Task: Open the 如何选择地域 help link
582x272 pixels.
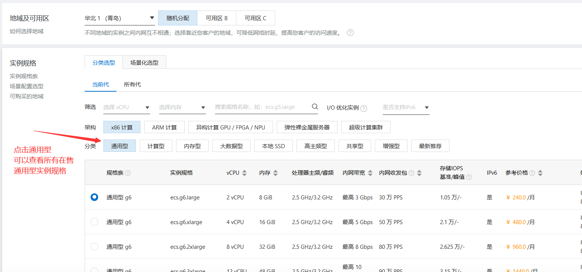Action: tap(27, 31)
